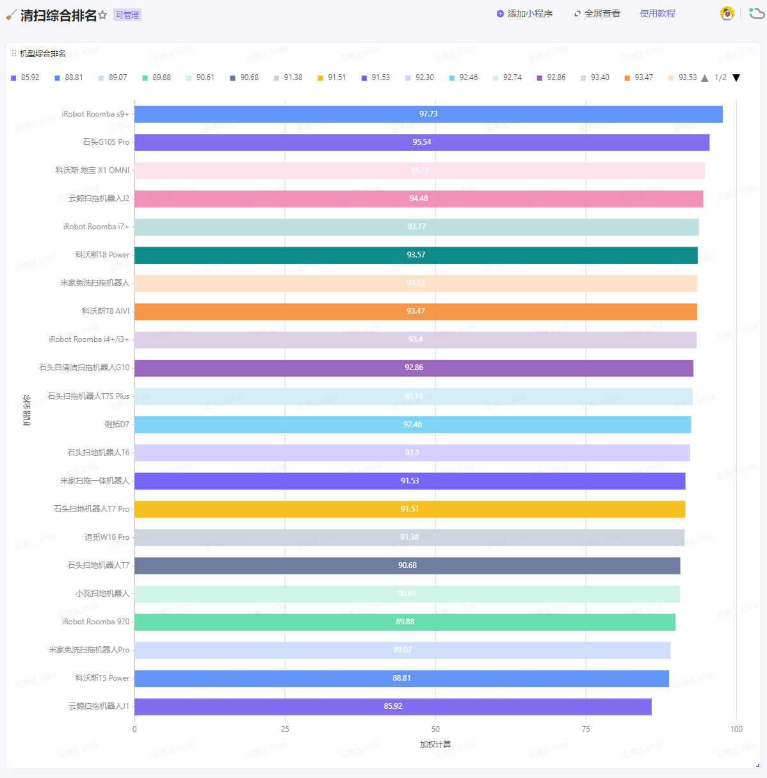The image size is (767, 778).
Task: Open the 使用教程 tutorial link
Action: (658, 13)
